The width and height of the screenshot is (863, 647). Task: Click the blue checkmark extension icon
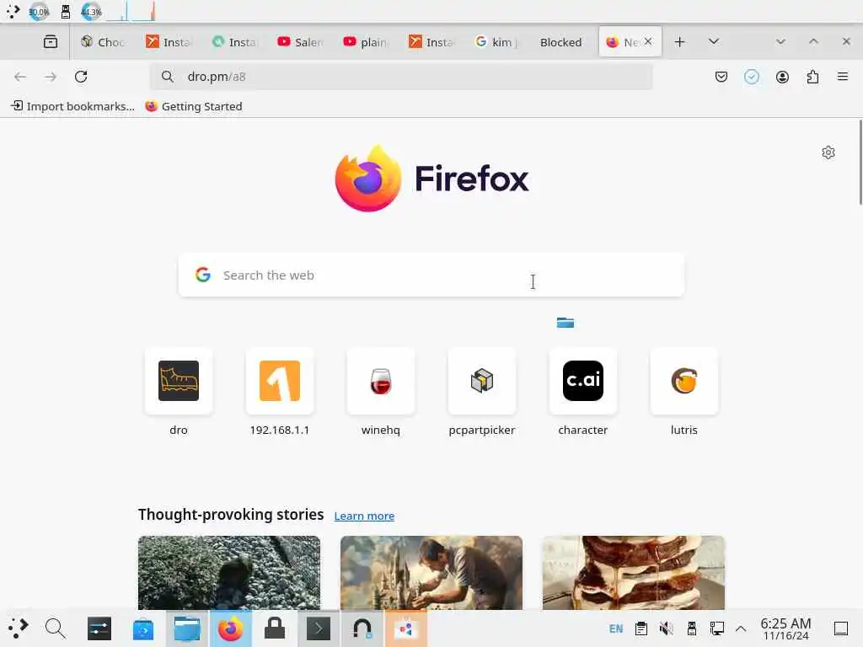click(751, 77)
